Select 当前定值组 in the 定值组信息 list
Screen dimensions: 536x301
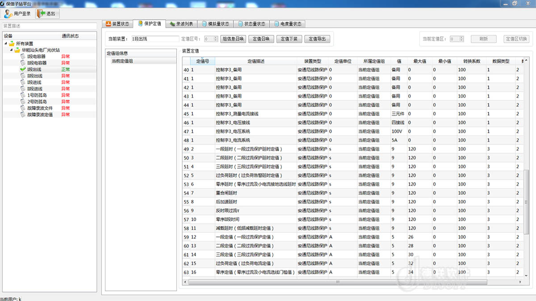click(x=122, y=61)
